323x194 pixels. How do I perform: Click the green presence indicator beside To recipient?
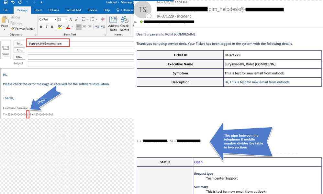(x=141, y=22)
